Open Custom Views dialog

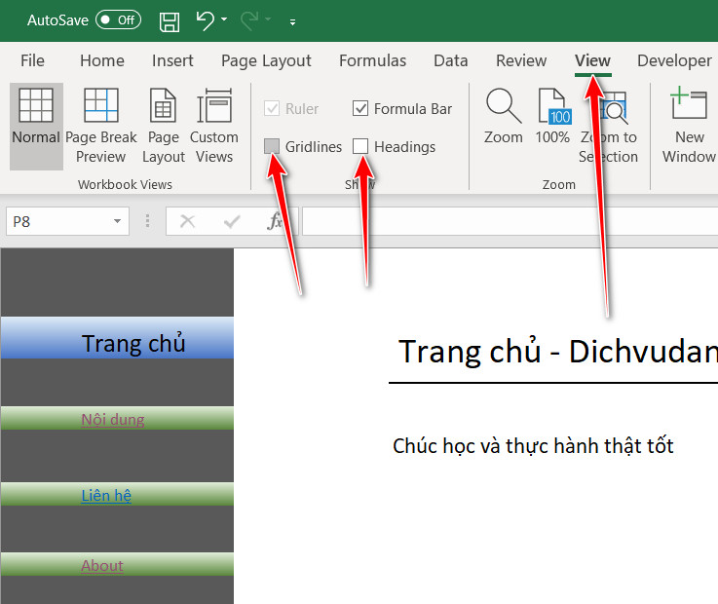coord(214,126)
